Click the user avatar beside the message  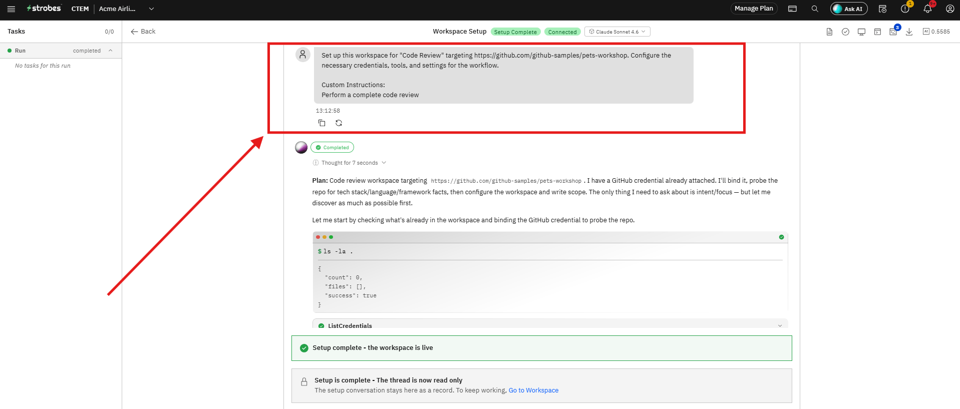tap(302, 55)
